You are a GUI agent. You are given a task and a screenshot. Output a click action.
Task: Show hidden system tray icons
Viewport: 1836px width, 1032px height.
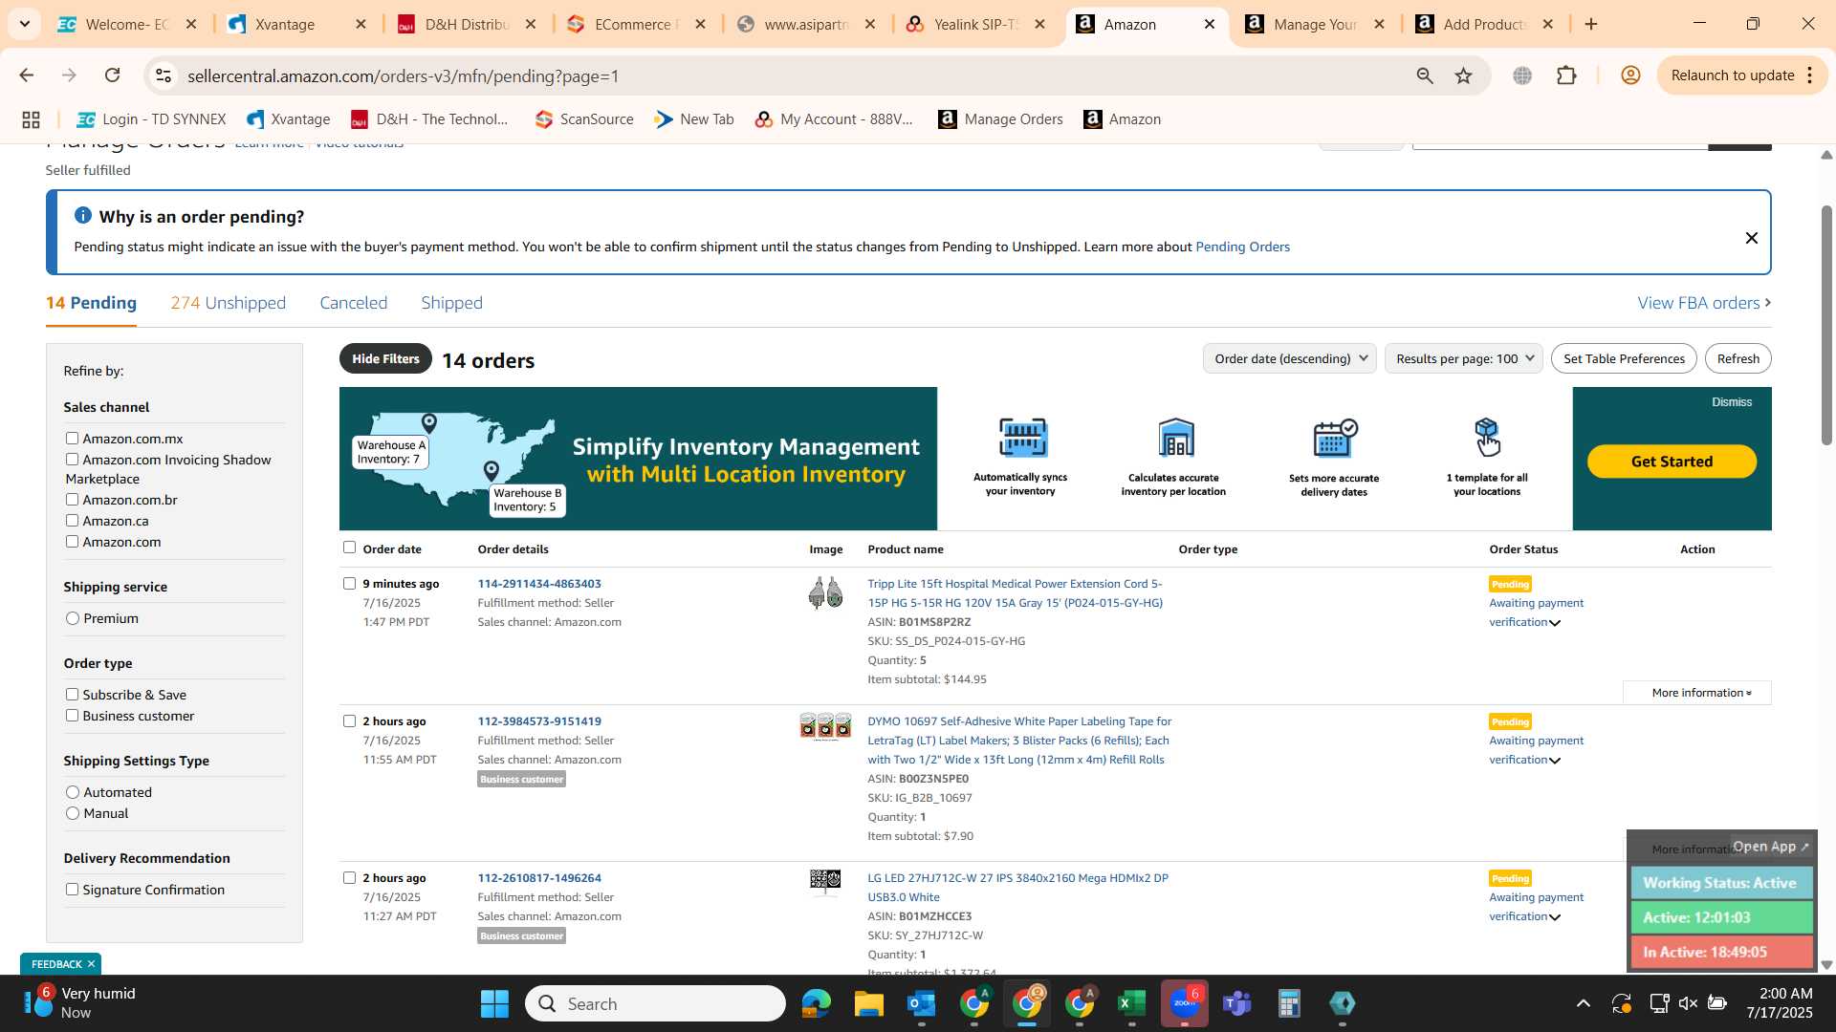[1584, 1003]
